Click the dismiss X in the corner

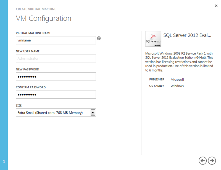click(216, 6)
